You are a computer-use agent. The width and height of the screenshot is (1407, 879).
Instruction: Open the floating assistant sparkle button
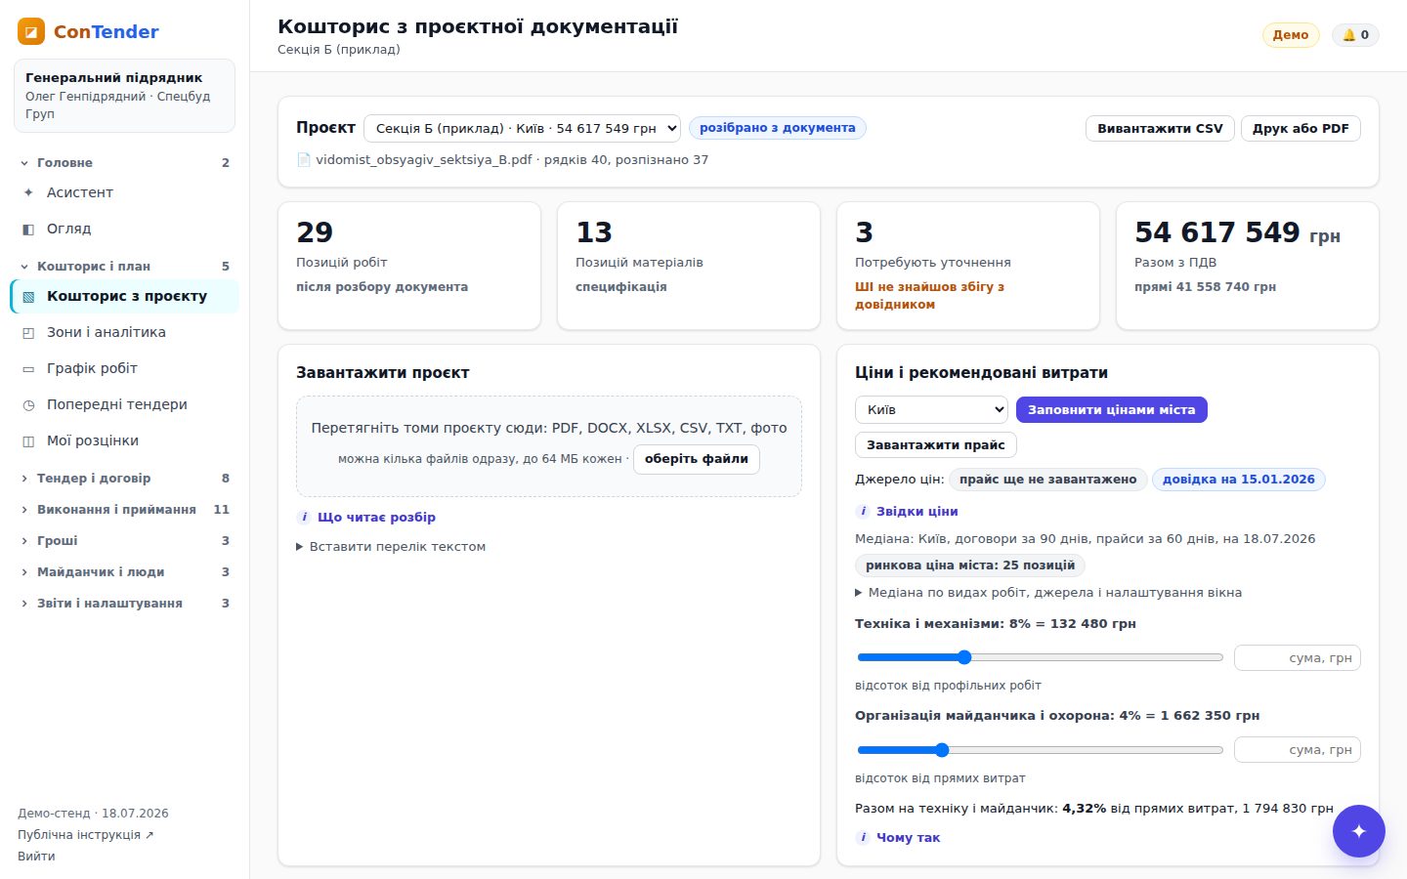(x=1359, y=831)
